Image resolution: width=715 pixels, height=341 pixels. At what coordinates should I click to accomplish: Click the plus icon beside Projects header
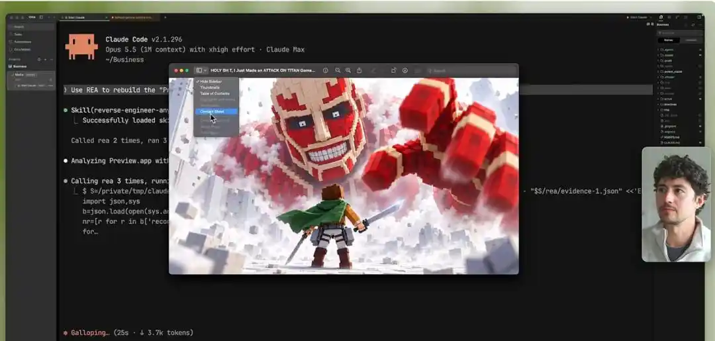click(45, 60)
